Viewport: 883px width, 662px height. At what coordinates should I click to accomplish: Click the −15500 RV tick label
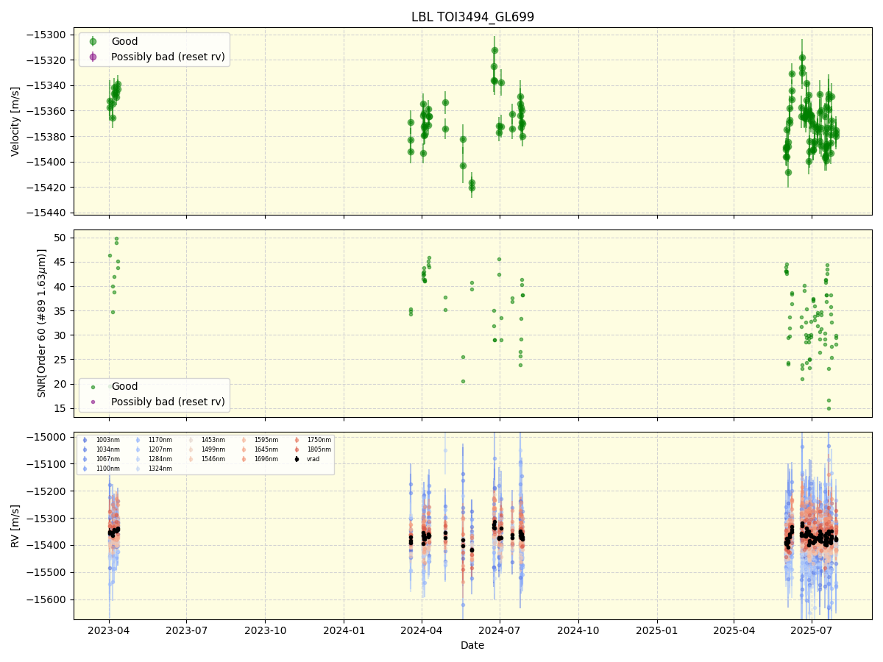point(47,572)
